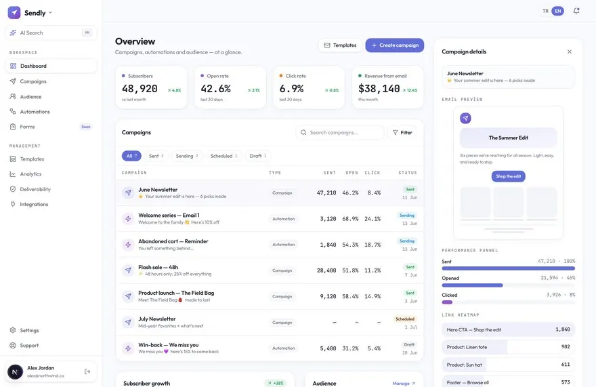This screenshot has height=387, width=596.
Task: Click the notification bell icon
Action: (x=576, y=11)
